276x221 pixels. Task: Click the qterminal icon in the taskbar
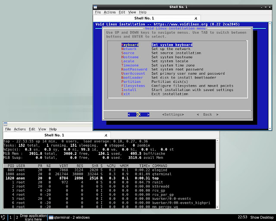click(51, 217)
